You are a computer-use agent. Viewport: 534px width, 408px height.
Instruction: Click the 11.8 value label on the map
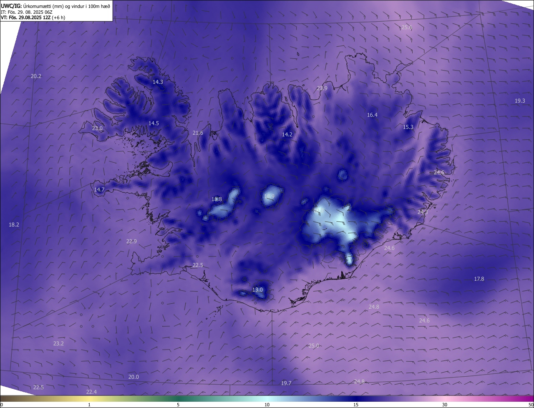[217, 199]
